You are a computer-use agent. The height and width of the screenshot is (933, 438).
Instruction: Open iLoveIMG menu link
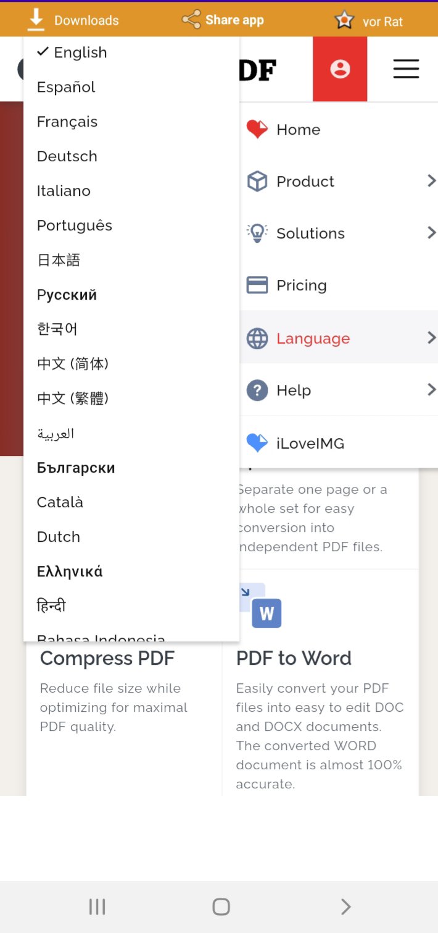(x=339, y=443)
